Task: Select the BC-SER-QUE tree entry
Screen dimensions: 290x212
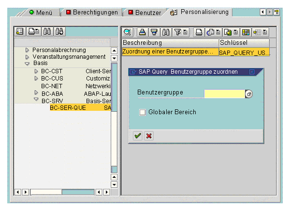Action: point(80,107)
